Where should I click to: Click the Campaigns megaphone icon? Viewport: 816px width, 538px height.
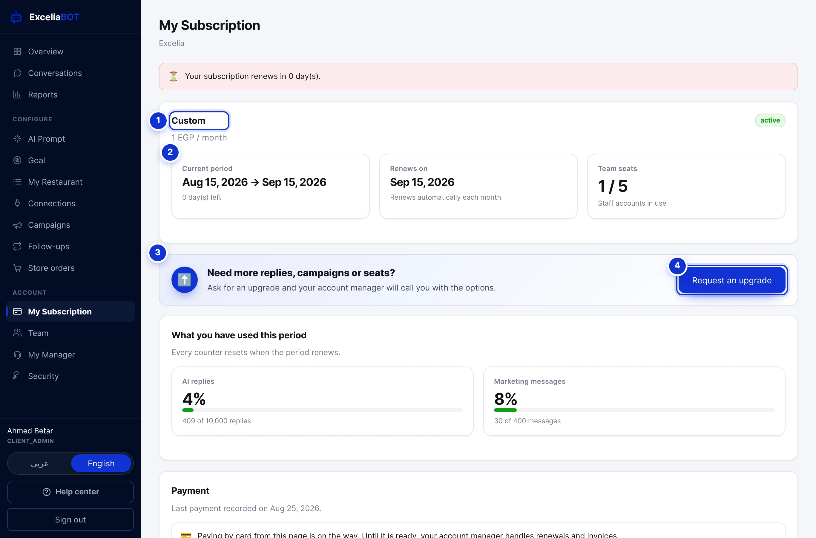[17, 225]
